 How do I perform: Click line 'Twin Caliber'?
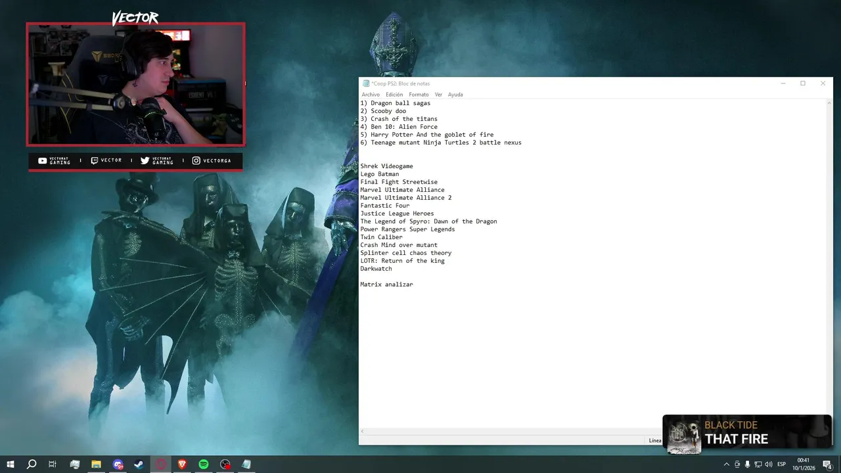pos(382,237)
